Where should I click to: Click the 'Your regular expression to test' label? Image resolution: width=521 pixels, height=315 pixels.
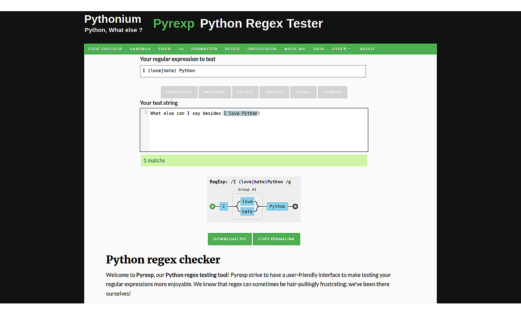178,59
